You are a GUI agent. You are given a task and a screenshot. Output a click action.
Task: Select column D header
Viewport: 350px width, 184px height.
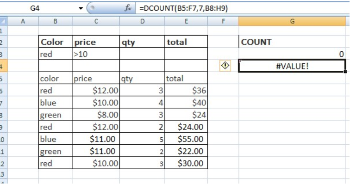[x=142, y=21]
